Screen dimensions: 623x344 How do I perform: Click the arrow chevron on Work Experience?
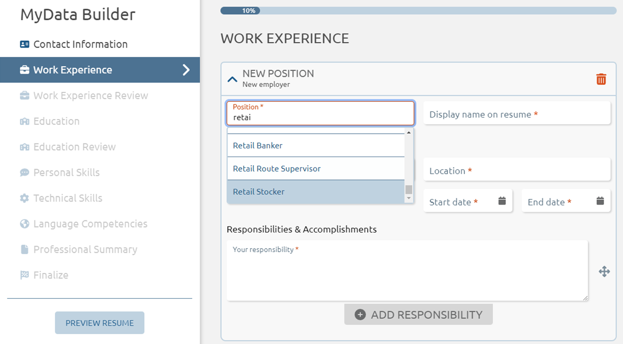pos(186,70)
